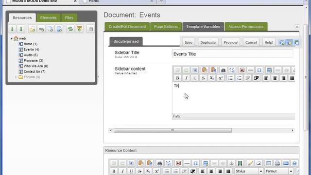Click the anchor icon in Resource Content editor
This screenshot has width=311, height=175.
point(231,163)
